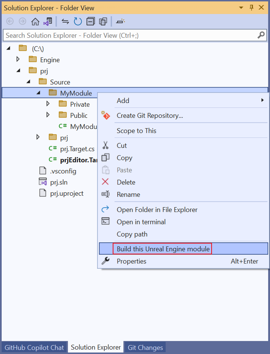Toggle the Show All Files button

103,21
